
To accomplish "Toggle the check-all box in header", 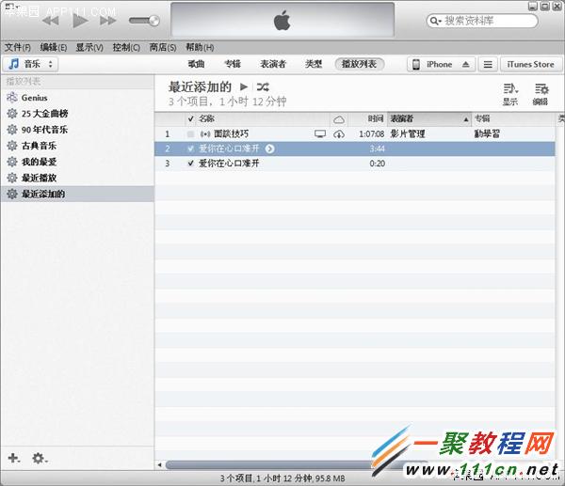I will click(x=190, y=118).
